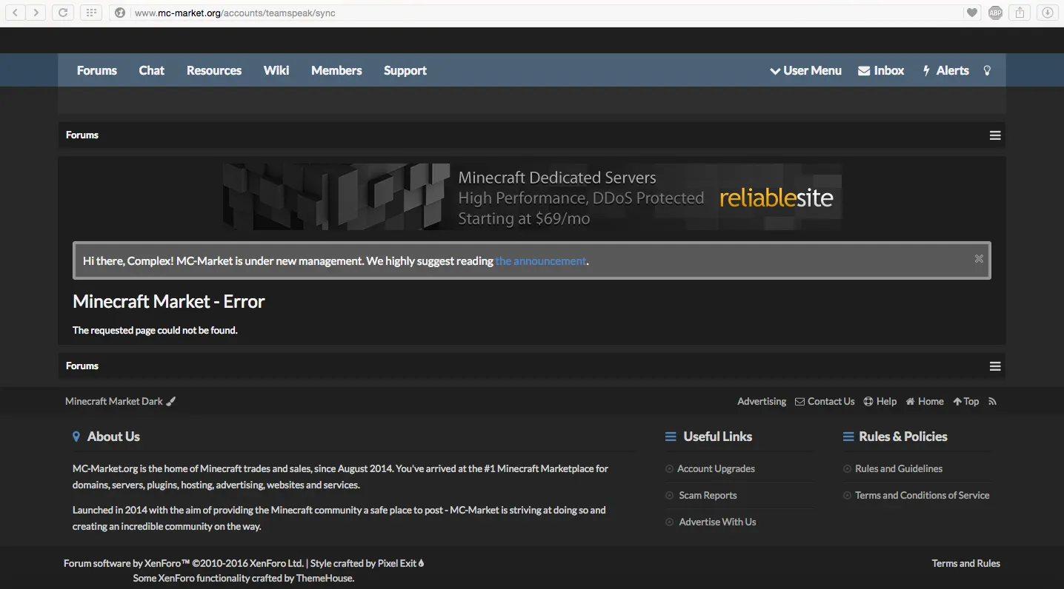
Task: Select the Members tab
Action: coord(336,70)
